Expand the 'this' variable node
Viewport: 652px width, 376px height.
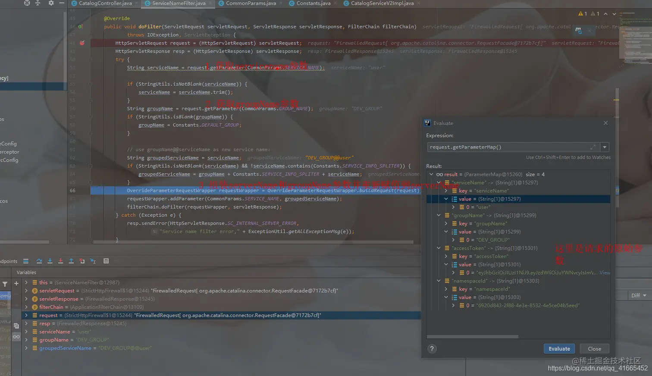[x=26, y=282]
